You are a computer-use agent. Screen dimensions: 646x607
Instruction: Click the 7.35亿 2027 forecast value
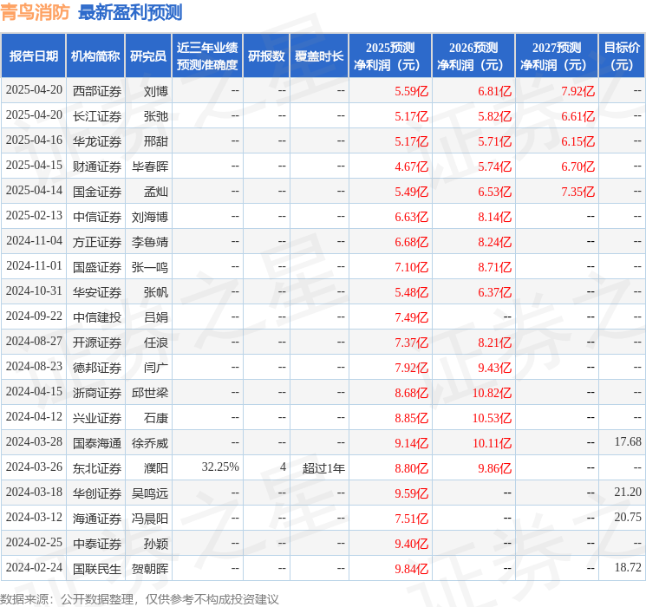click(x=578, y=192)
